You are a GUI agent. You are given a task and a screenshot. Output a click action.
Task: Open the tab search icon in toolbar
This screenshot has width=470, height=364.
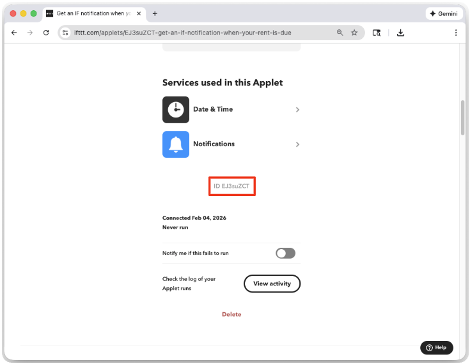377,33
